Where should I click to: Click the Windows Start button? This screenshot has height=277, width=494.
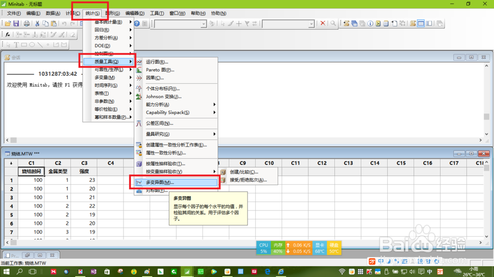point(6,272)
